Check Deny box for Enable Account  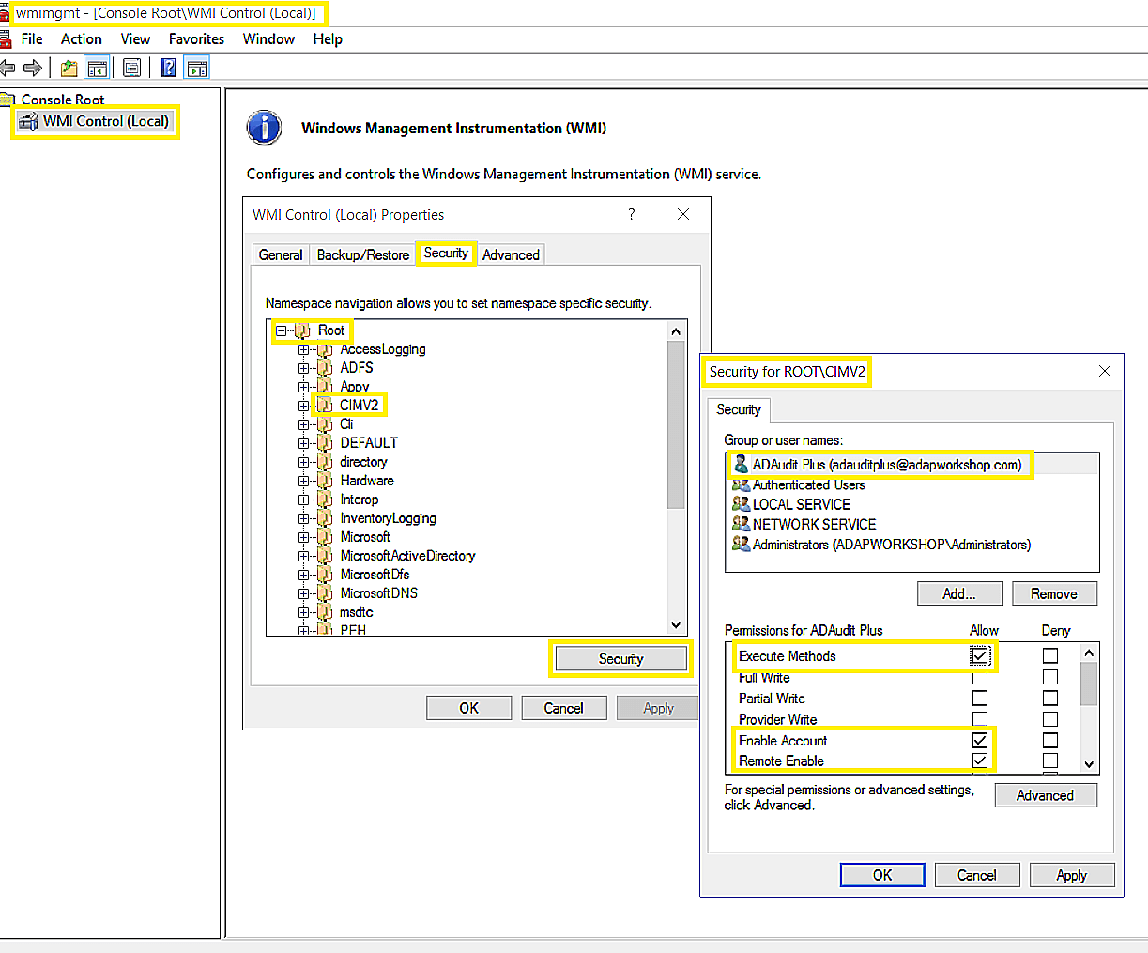[x=1049, y=740]
